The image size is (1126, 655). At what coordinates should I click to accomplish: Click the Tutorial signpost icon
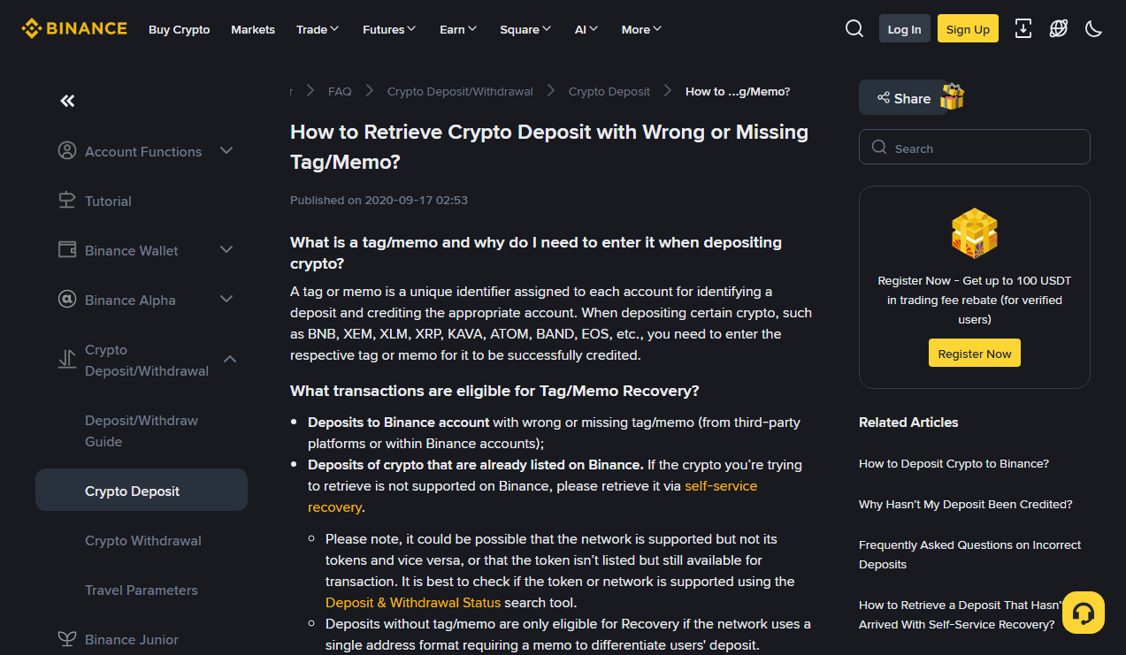(67, 201)
